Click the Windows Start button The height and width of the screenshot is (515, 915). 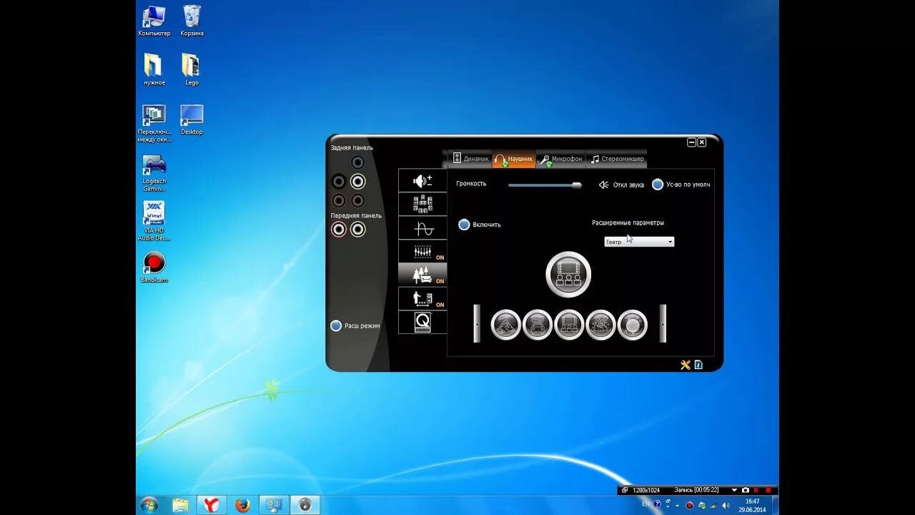(x=149, y=505)
